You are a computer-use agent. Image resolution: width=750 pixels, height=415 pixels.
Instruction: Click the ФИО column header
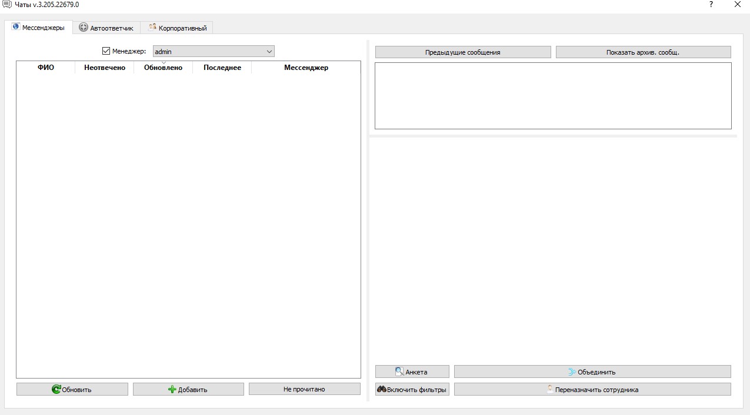click(x=46, y=68)
